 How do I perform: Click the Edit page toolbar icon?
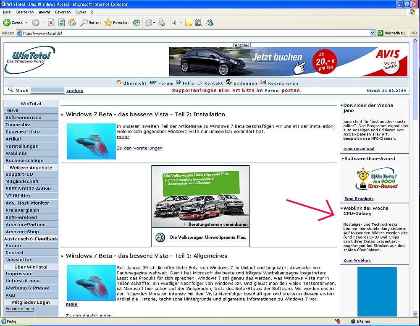pyautogui.click(x=173, y=23)
